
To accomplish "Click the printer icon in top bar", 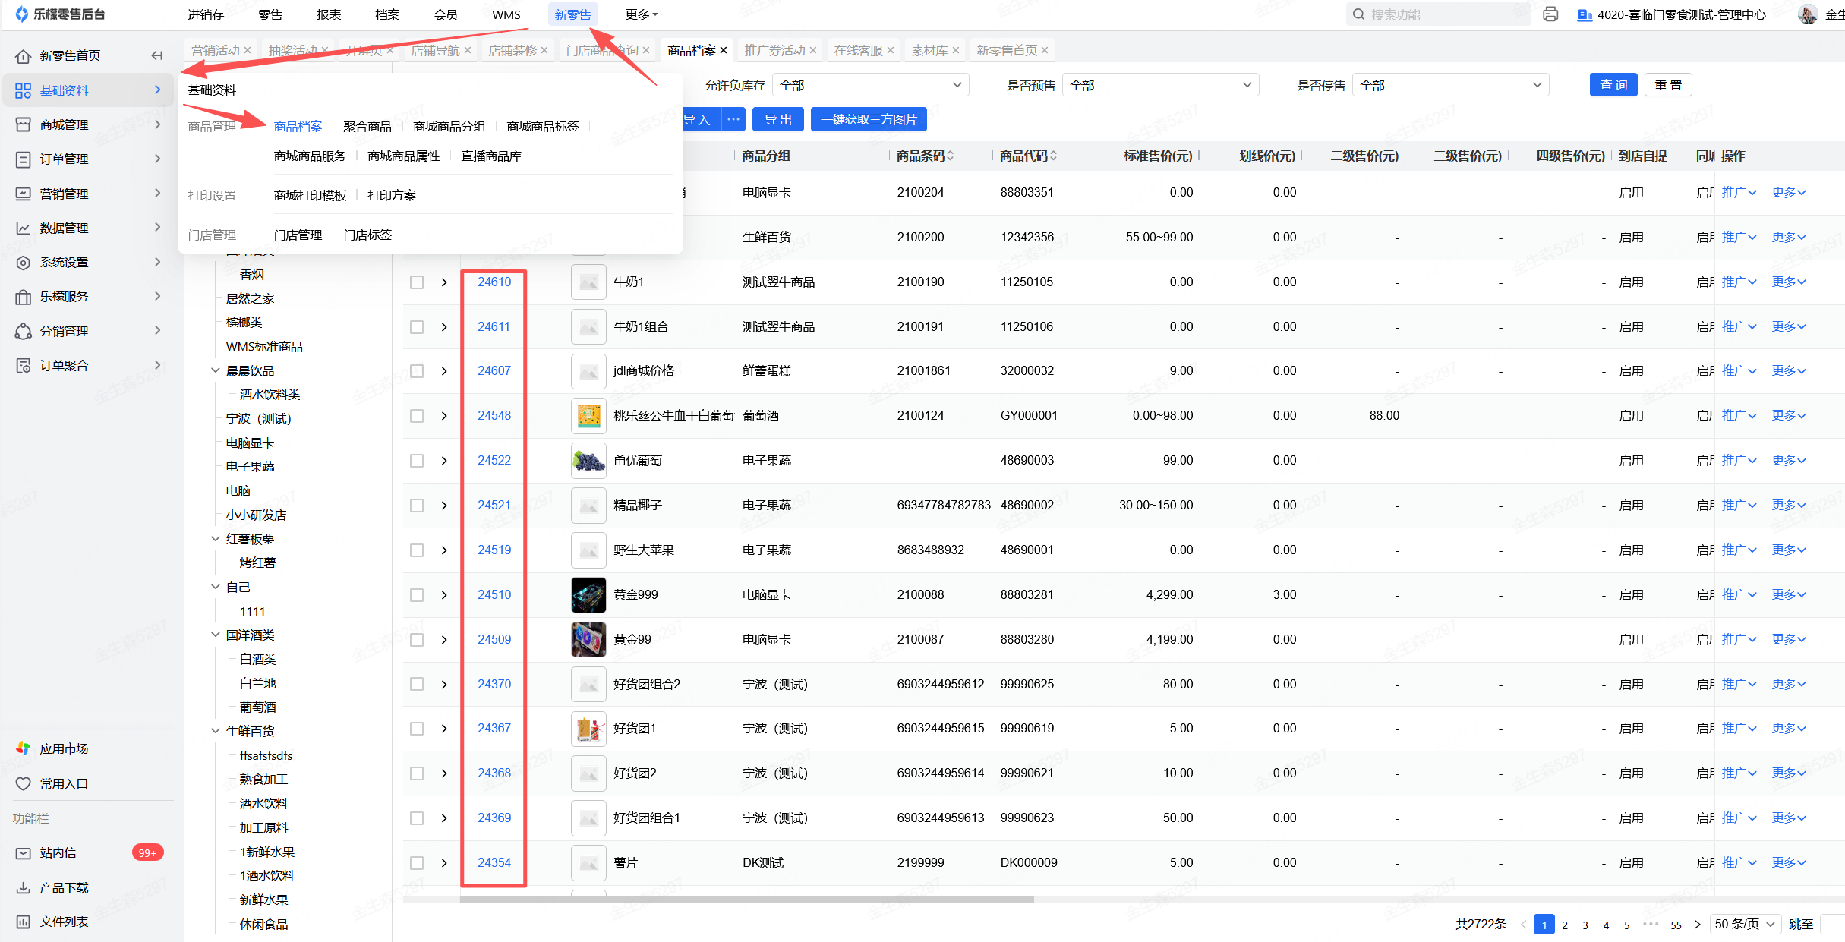I will coord(1550,14).
